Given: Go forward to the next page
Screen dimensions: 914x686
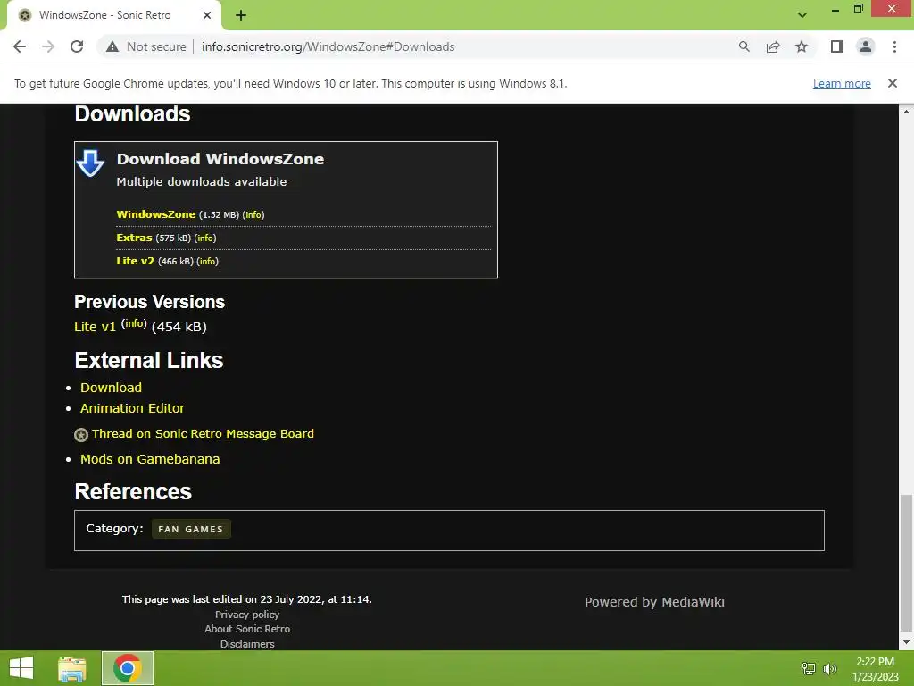Looking at the screenshot, I should click(48, 46).
